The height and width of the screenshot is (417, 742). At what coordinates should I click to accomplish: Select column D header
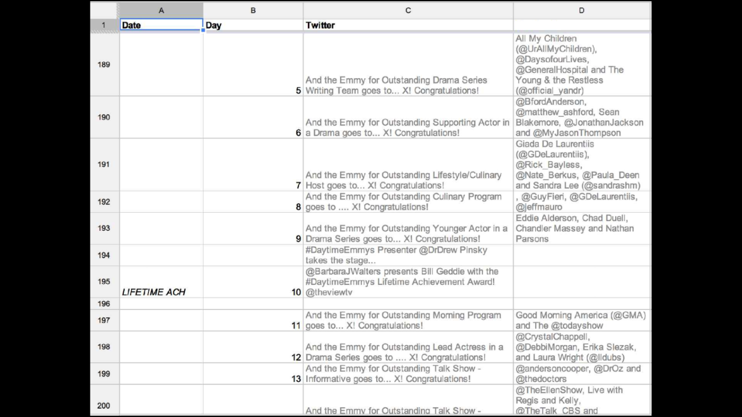click(582, 10)
